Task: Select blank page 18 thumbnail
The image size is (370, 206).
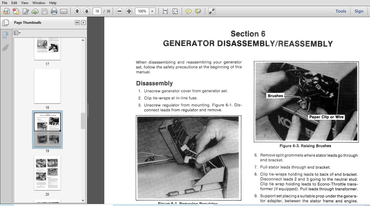Action: (x=47, y=86)
